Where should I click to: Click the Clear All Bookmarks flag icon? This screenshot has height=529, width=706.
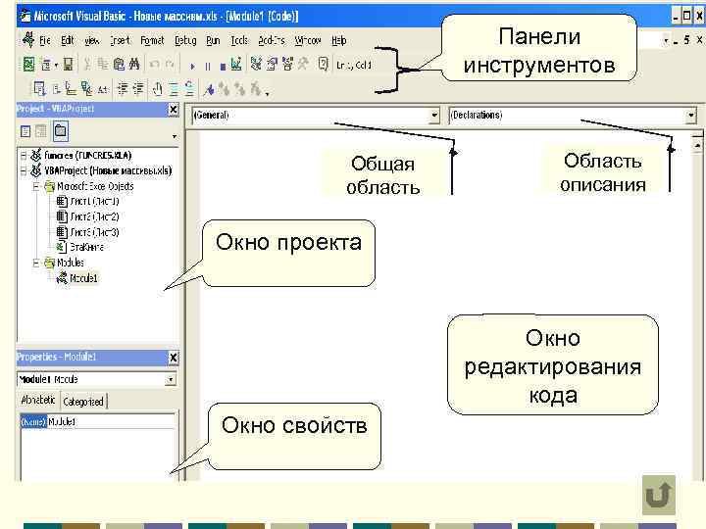(255, 88)
